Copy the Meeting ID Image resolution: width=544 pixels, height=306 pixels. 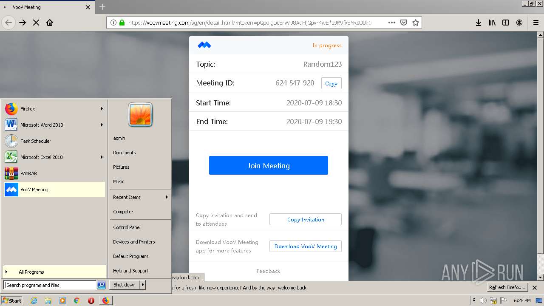(331, 83)
